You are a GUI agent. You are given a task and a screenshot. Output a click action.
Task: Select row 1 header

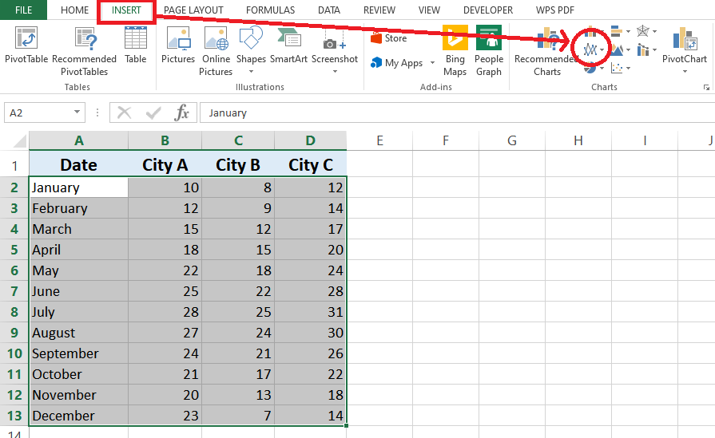[x=14, y=165]
